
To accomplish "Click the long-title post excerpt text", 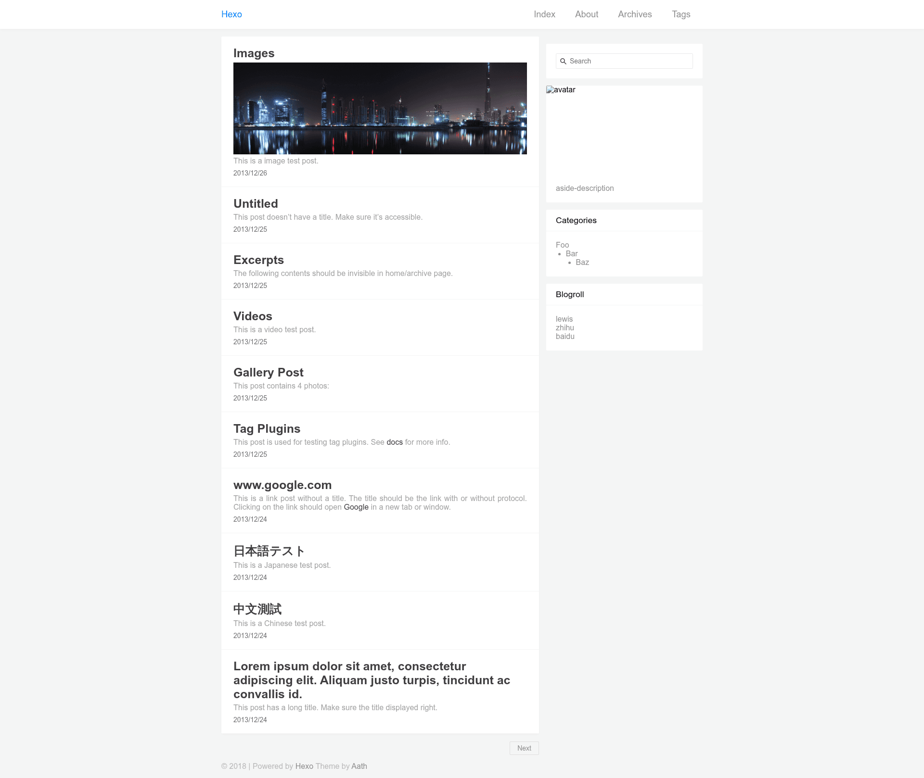I will [x=335, y=707].
